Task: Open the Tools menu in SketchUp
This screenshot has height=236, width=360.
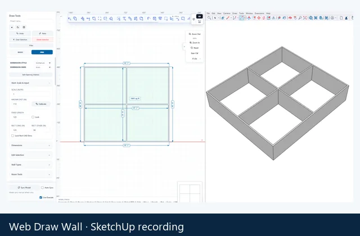Action: point(241,13)
